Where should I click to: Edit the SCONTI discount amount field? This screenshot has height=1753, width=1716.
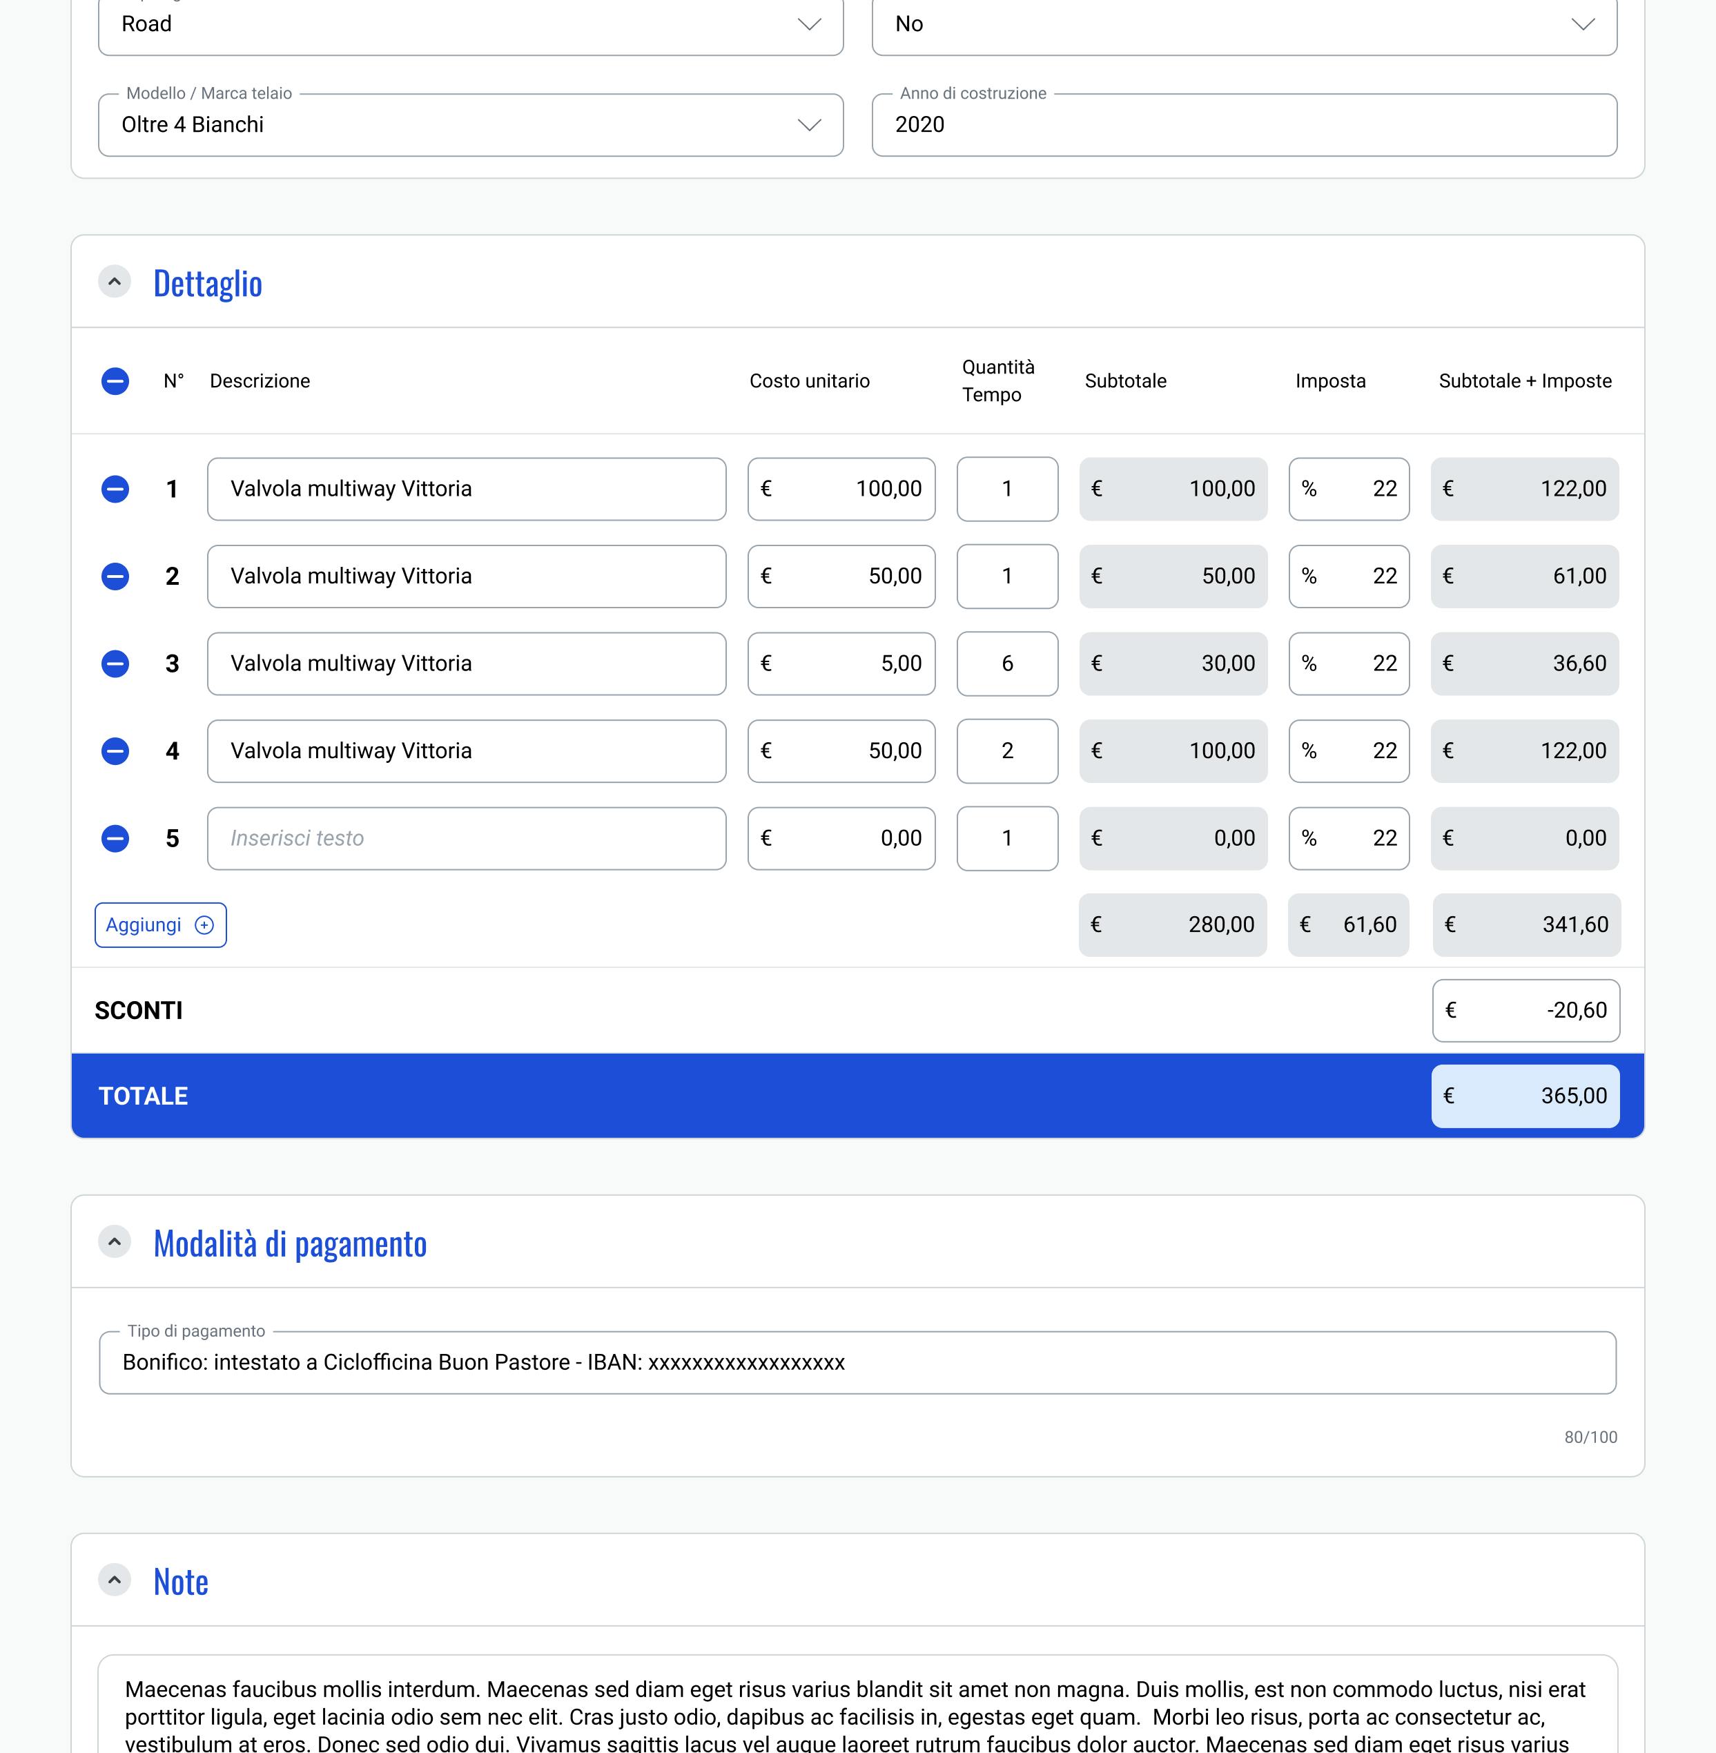(x=1525, y=1010)
